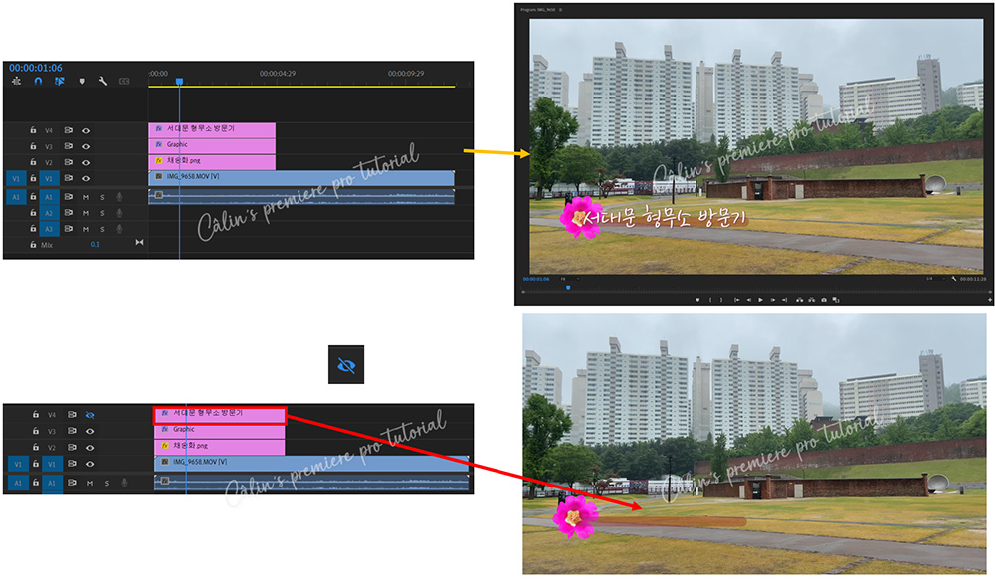Click V3 lock icon in the timeline containing the Mix track
Screen dimensions: 995x584
tap(33, 146)
